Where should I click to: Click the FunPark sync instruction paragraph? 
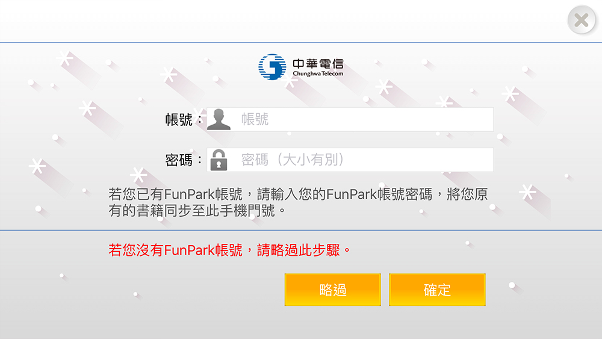(299, 202)
